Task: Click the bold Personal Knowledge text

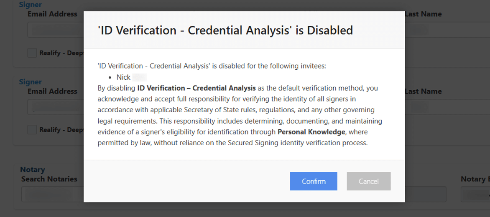Action: click(311, 132)
